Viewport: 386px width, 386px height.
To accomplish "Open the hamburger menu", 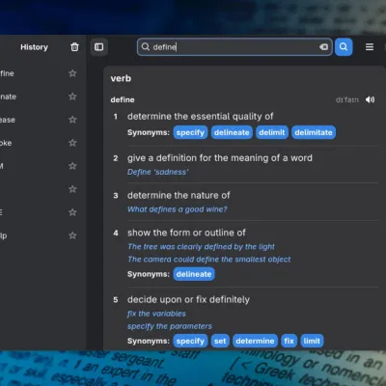I will pyautogui.click(x=370, y=47).
